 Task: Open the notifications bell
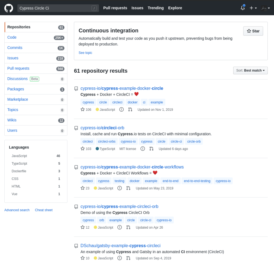coord(243,8)
